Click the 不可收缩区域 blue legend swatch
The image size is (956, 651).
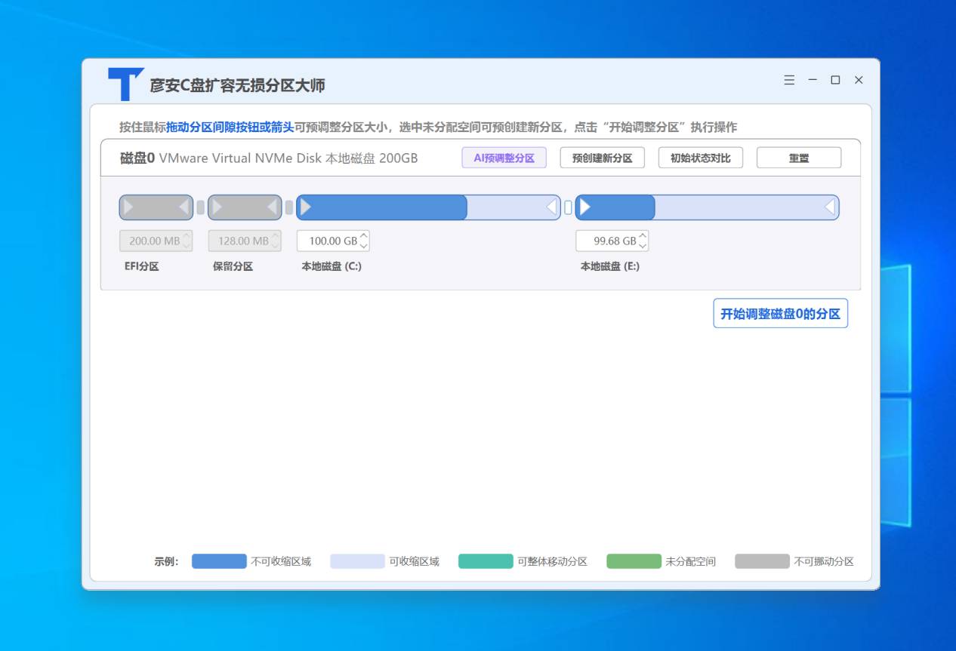(x=219, y=561)
